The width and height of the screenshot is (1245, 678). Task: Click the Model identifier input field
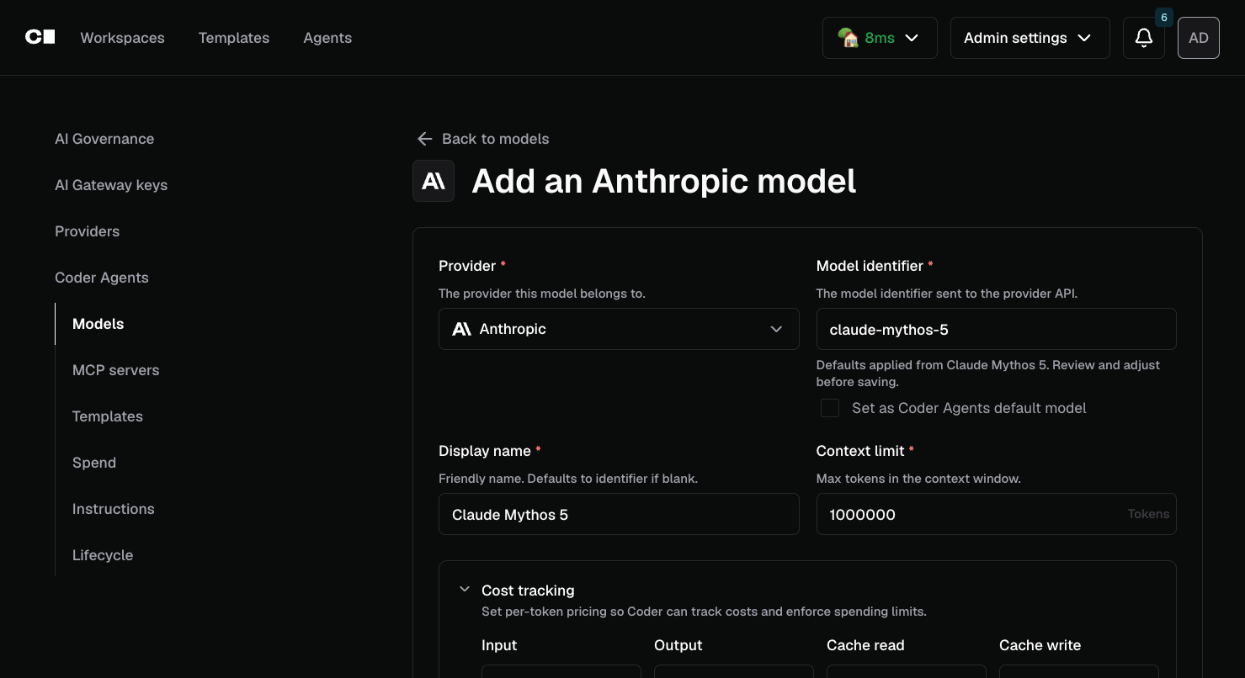(x=996, y=329)
